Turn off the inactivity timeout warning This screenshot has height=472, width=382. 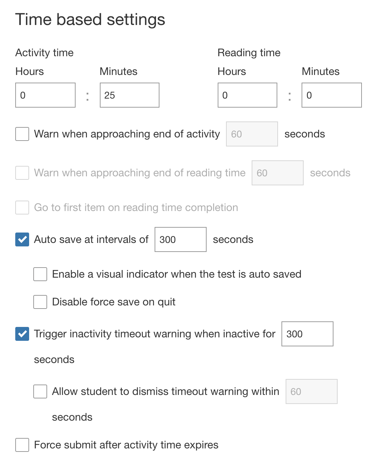[x=22, y=334]
